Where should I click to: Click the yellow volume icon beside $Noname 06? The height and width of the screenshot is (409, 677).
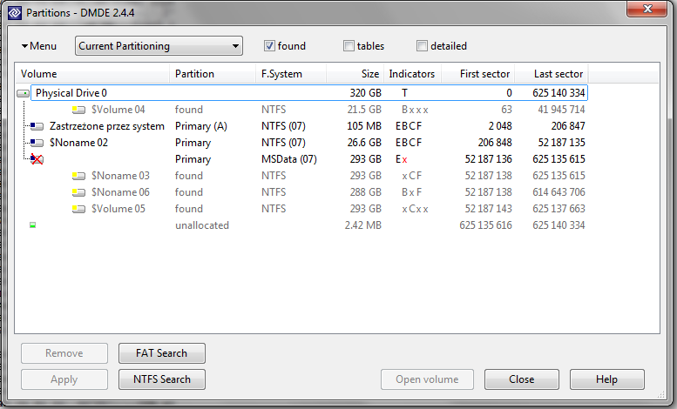coord(78,192)
